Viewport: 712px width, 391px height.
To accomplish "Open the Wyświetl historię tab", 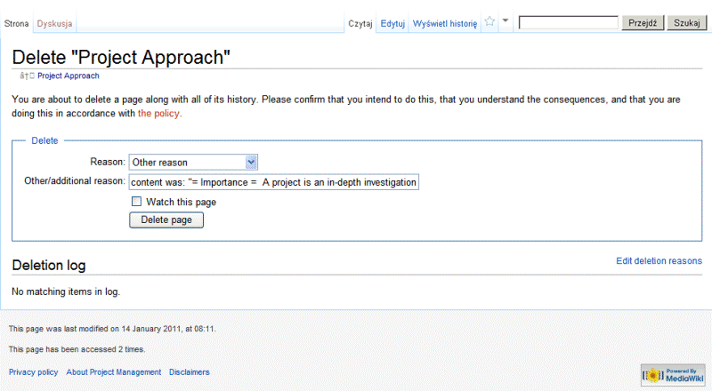I will pyautogui.click(x=445, y=23).
